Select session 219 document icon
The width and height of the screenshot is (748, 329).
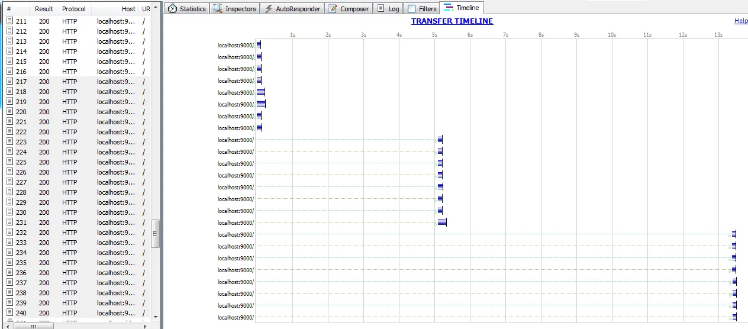(x=9, y=102)
